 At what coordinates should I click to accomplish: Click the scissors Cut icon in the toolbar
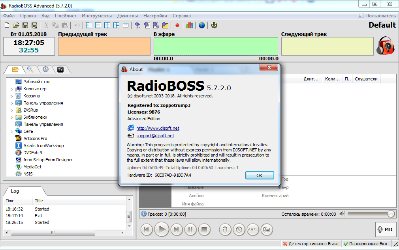(x=46, y=25)
